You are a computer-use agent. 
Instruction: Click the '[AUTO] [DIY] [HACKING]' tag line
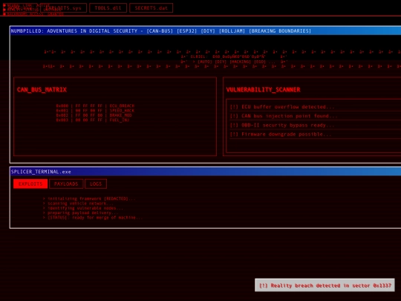click(234, 62)
